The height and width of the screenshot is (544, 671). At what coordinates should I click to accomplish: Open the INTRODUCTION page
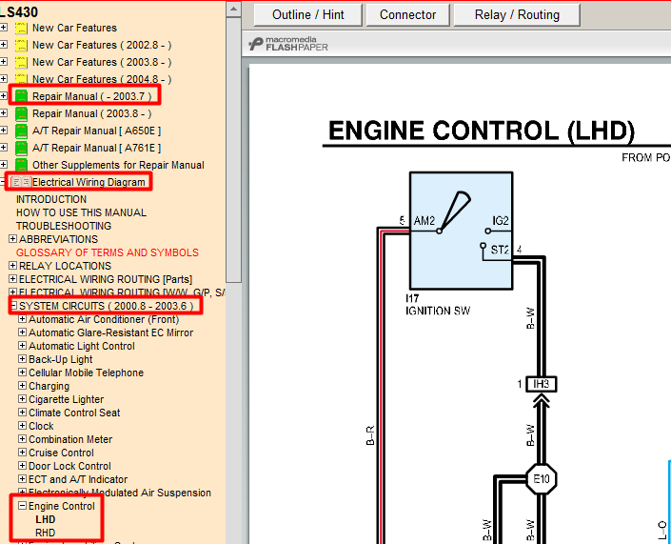pyautogui.click(x=51, y=199)
